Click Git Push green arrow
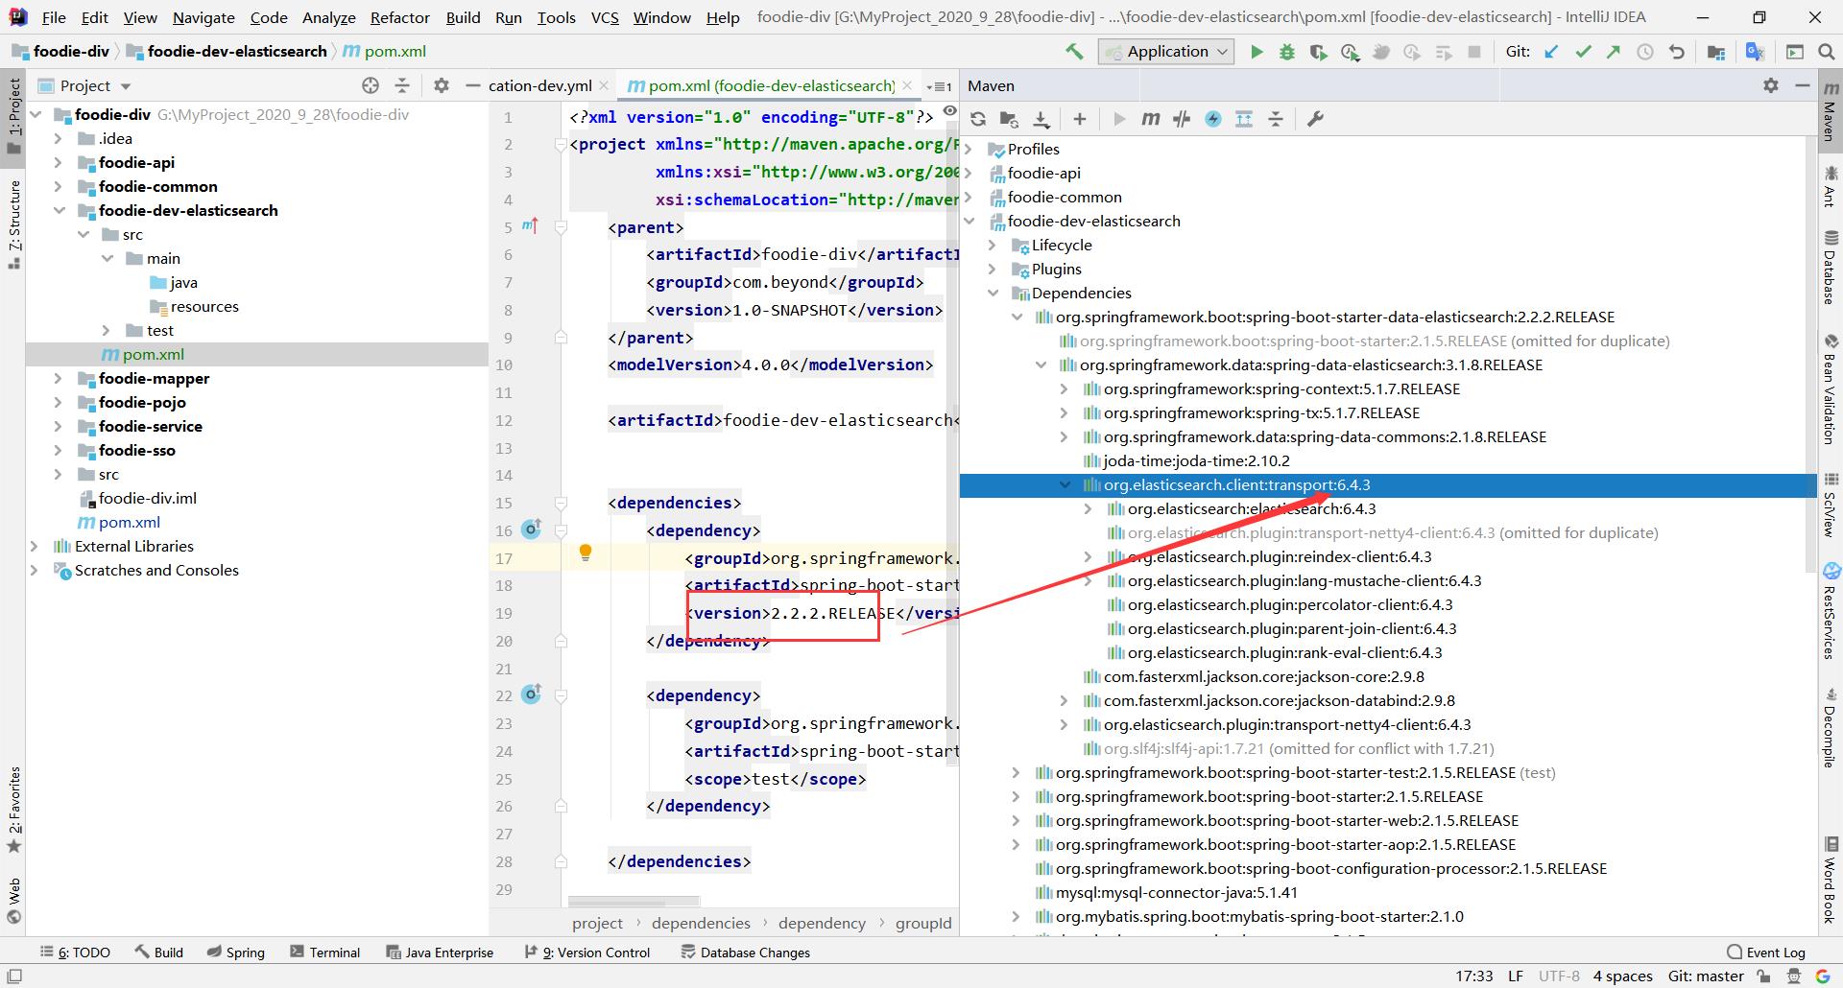 (1614, 52)
